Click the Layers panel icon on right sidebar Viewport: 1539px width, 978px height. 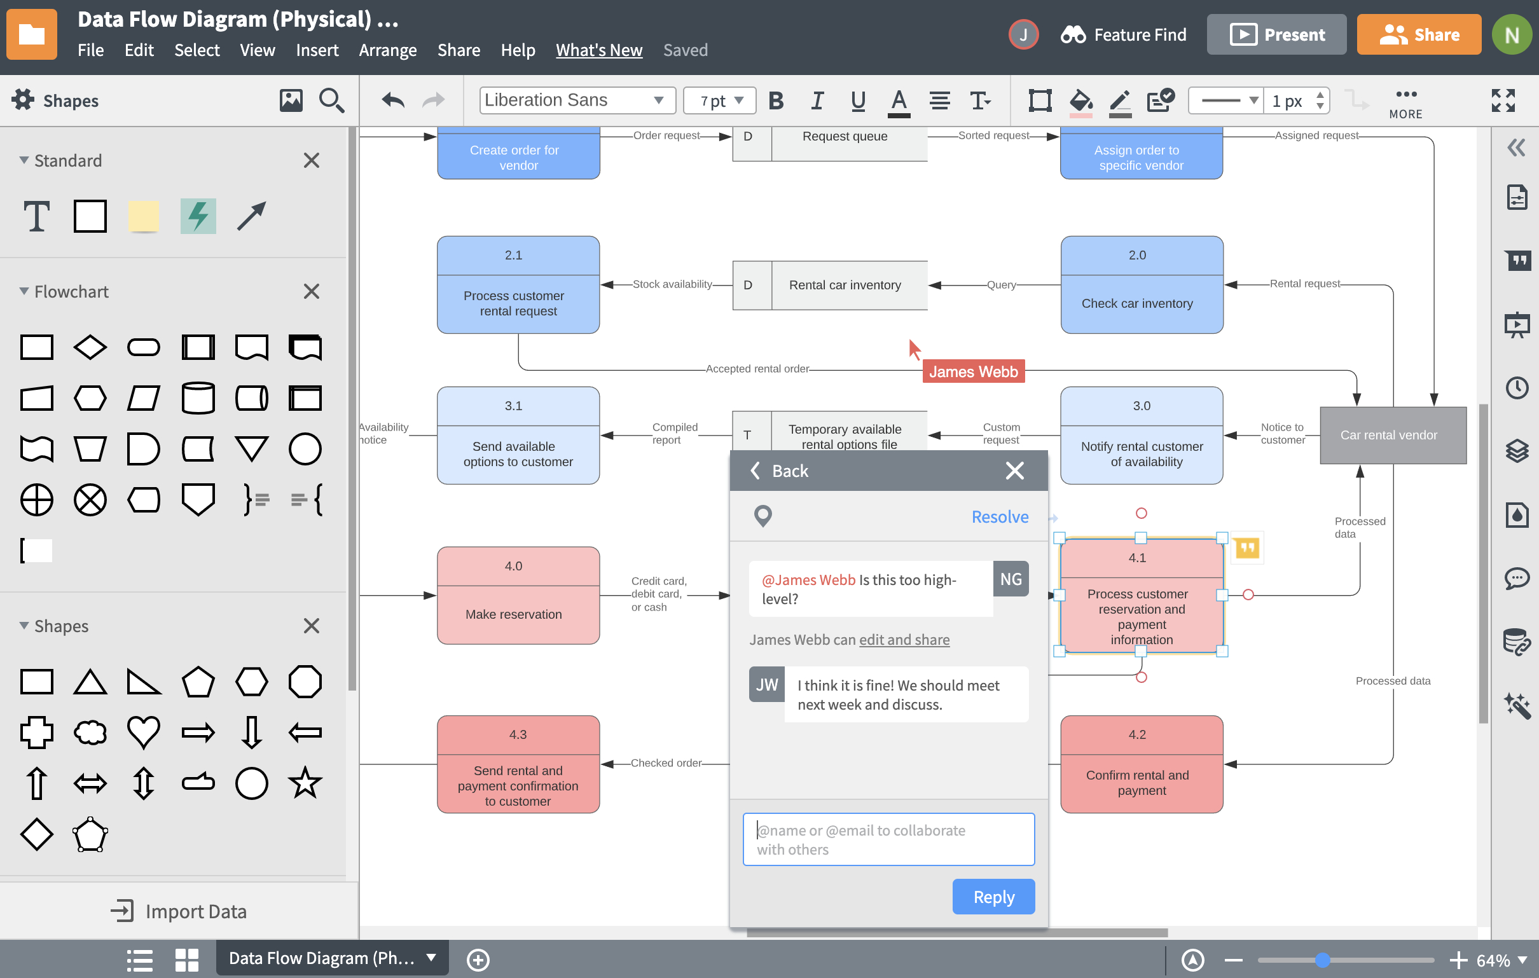pyautogui.click(x=1515, y=450)
